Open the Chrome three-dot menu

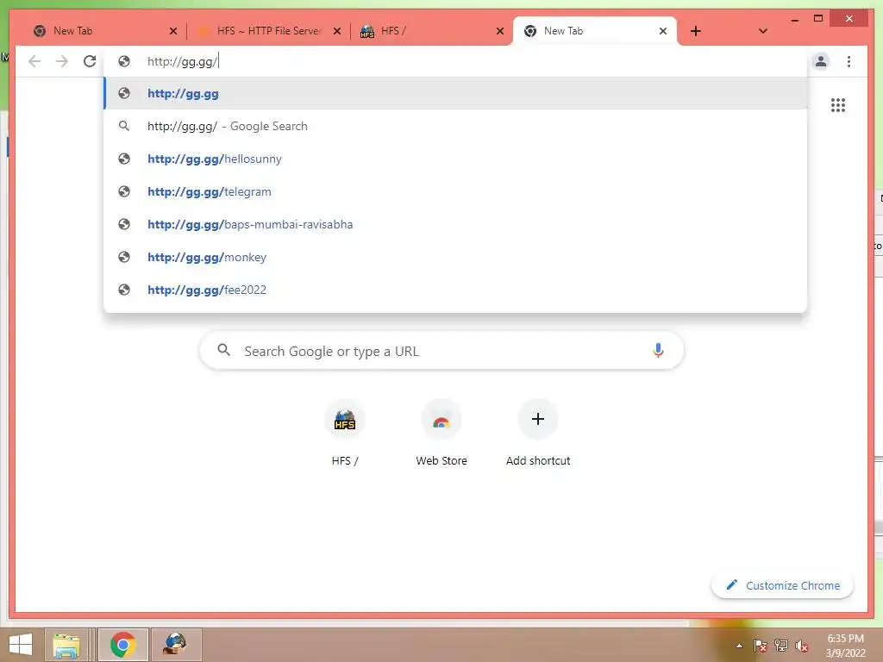pyautogui.click(x=849, y=61)
